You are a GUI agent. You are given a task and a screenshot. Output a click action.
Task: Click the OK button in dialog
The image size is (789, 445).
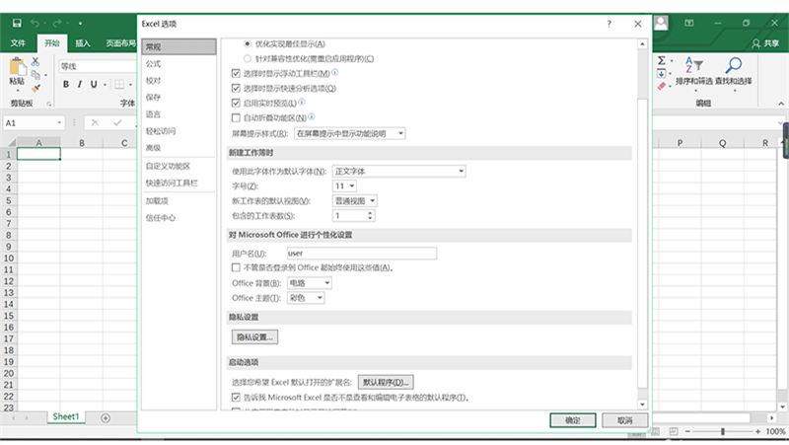click(x=573, y=420)
